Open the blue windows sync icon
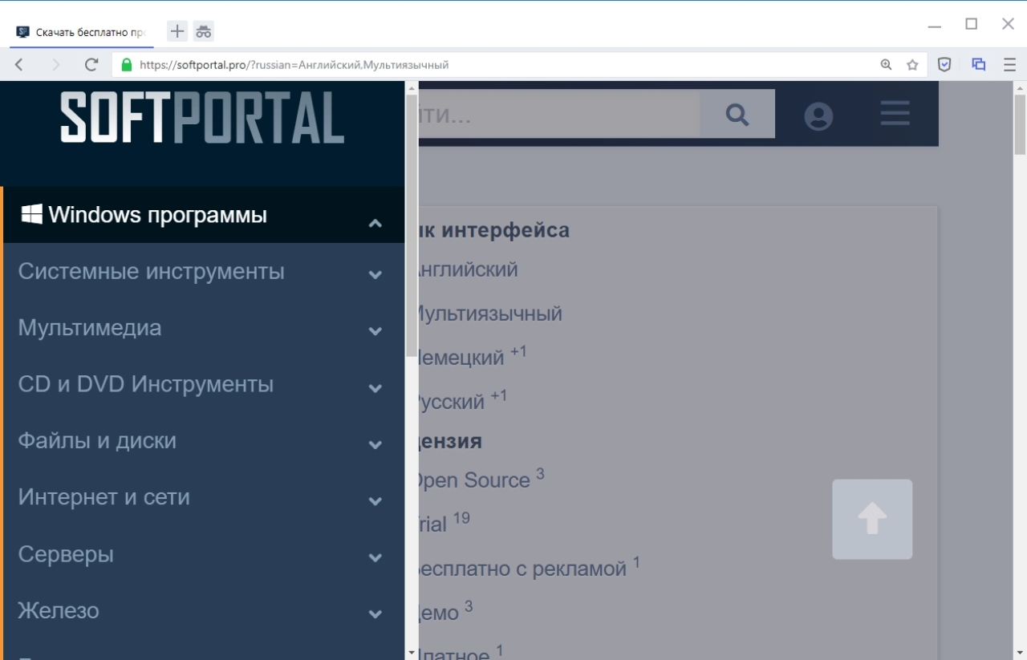Viewport: 1027px width, 660px height. point(978,65)
